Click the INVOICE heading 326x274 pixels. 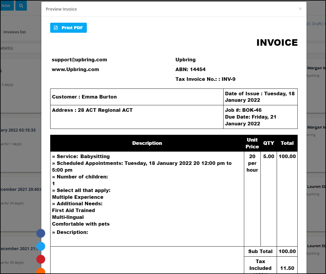[277, 42]
